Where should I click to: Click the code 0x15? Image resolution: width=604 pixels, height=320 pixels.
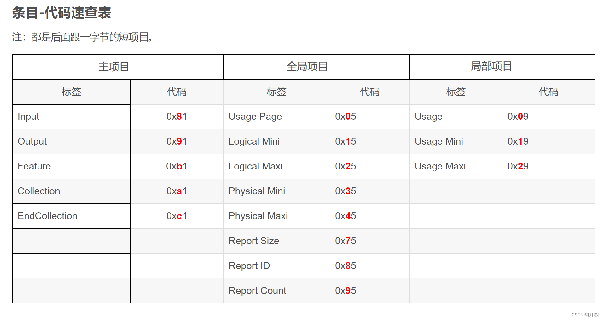coord(346,141)
